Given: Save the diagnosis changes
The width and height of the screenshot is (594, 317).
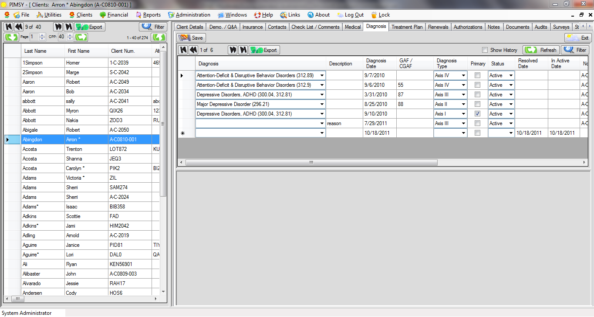Looking at the screenshot, I should [191, 37].
